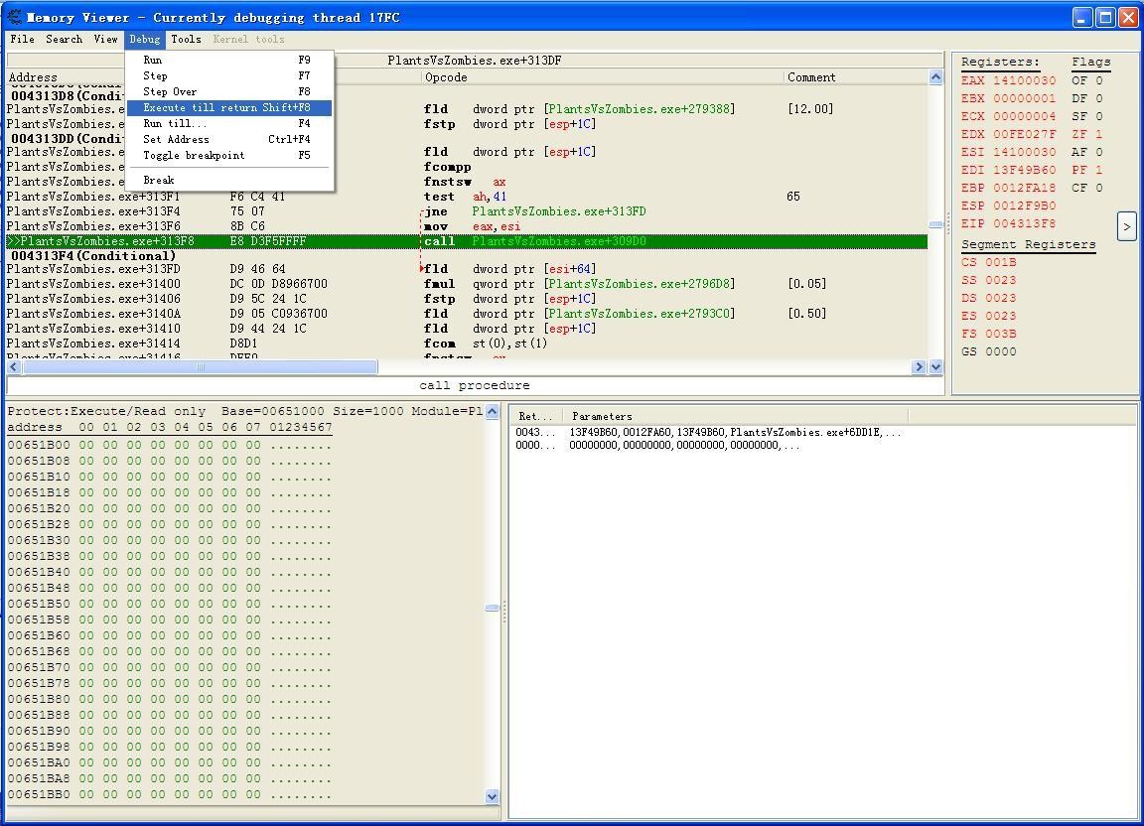Click the hex dump scrollbar up arrow
The width and height of the screenshot is (1144, 826).
pos(493,412)
